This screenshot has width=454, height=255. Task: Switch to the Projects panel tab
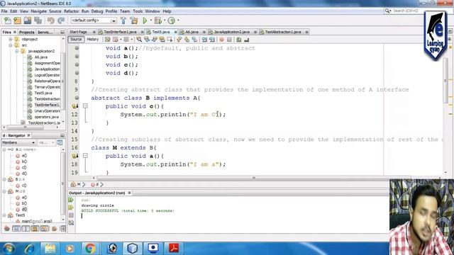coord(27,32)
